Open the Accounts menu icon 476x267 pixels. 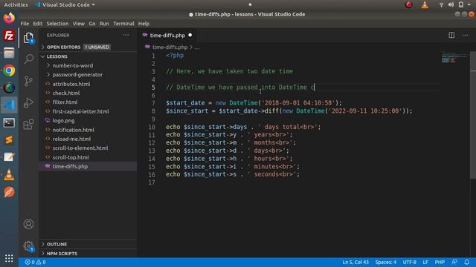coord(28,224)
